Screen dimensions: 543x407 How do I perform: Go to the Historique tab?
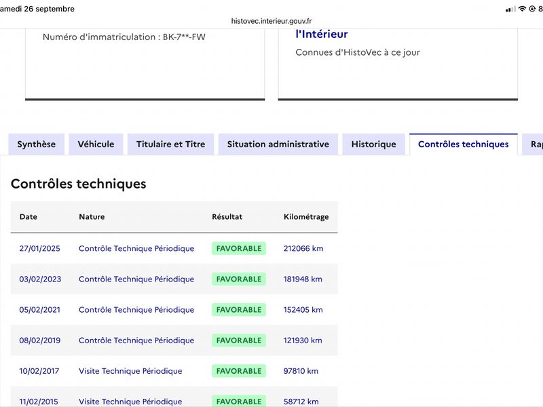pyautogui.click(x=374, y=144)
